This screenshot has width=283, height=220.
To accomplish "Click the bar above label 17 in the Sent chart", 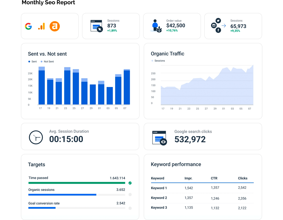I will 42,86.
